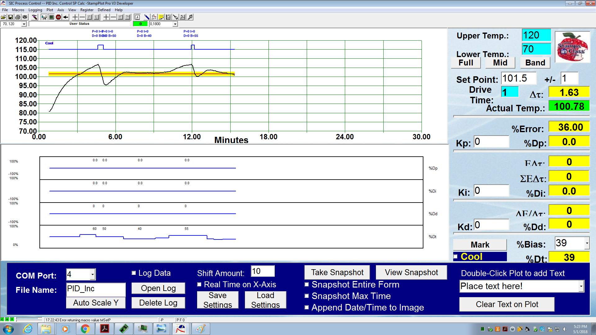Toggle the connect plug toolbar icon
Image resolution: width=596 pixels, height=335 pixels.
coord(44,17)
